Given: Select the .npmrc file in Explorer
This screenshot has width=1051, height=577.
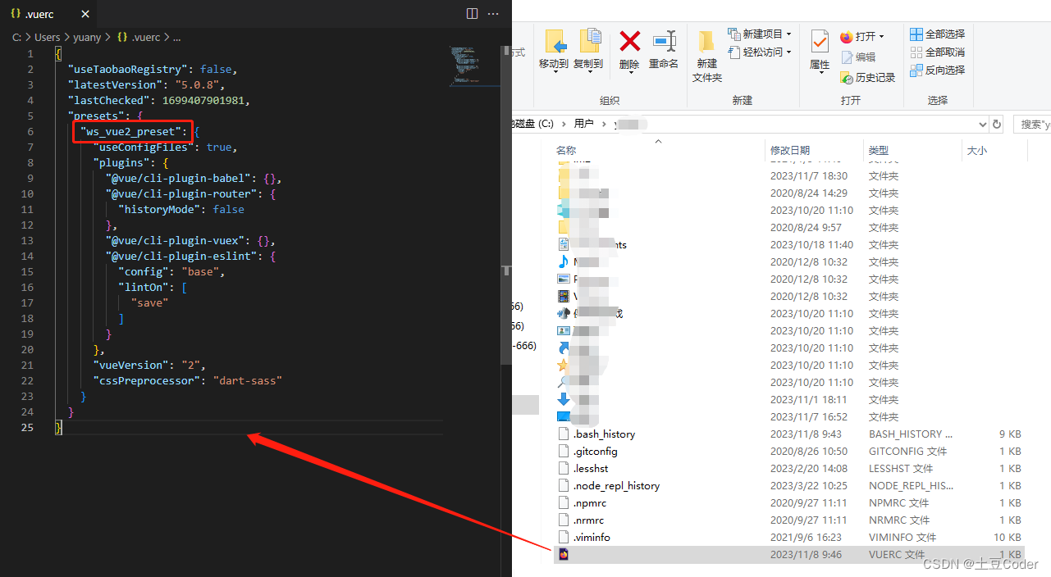Looking at the screenshot, I should point(589,502).
